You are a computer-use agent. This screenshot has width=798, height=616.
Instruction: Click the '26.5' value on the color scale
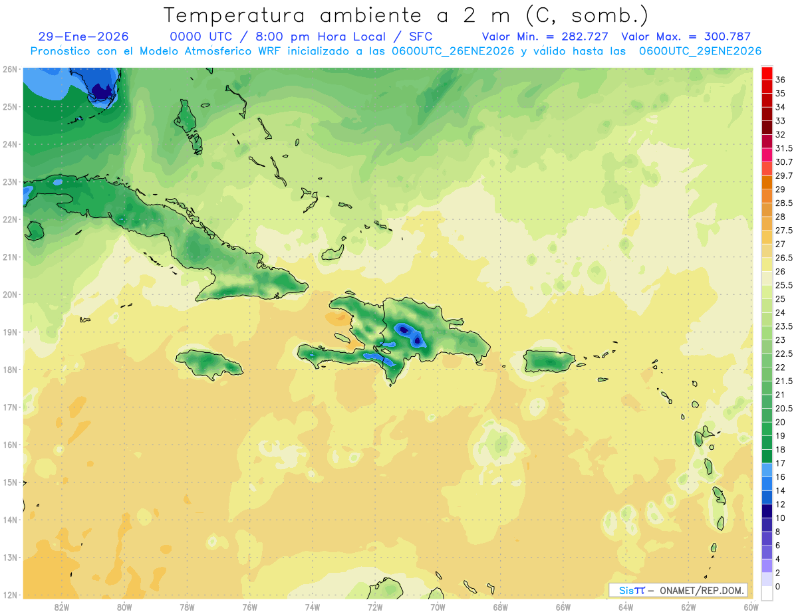[x=784, y=258]
